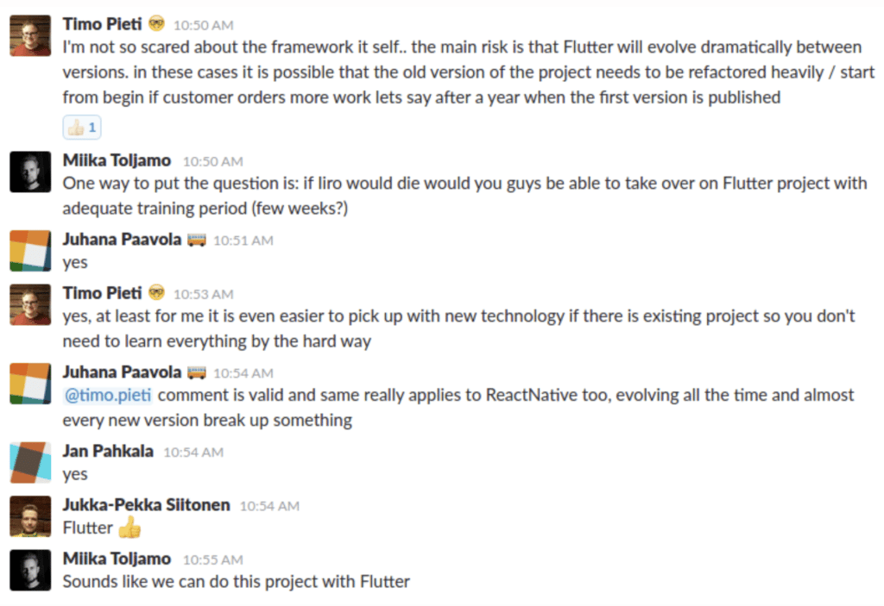Image resolution: width=884 pixels, height=606 pixels.
Task: Click the @timo.pieti mention link
Action: click(108, 395)
